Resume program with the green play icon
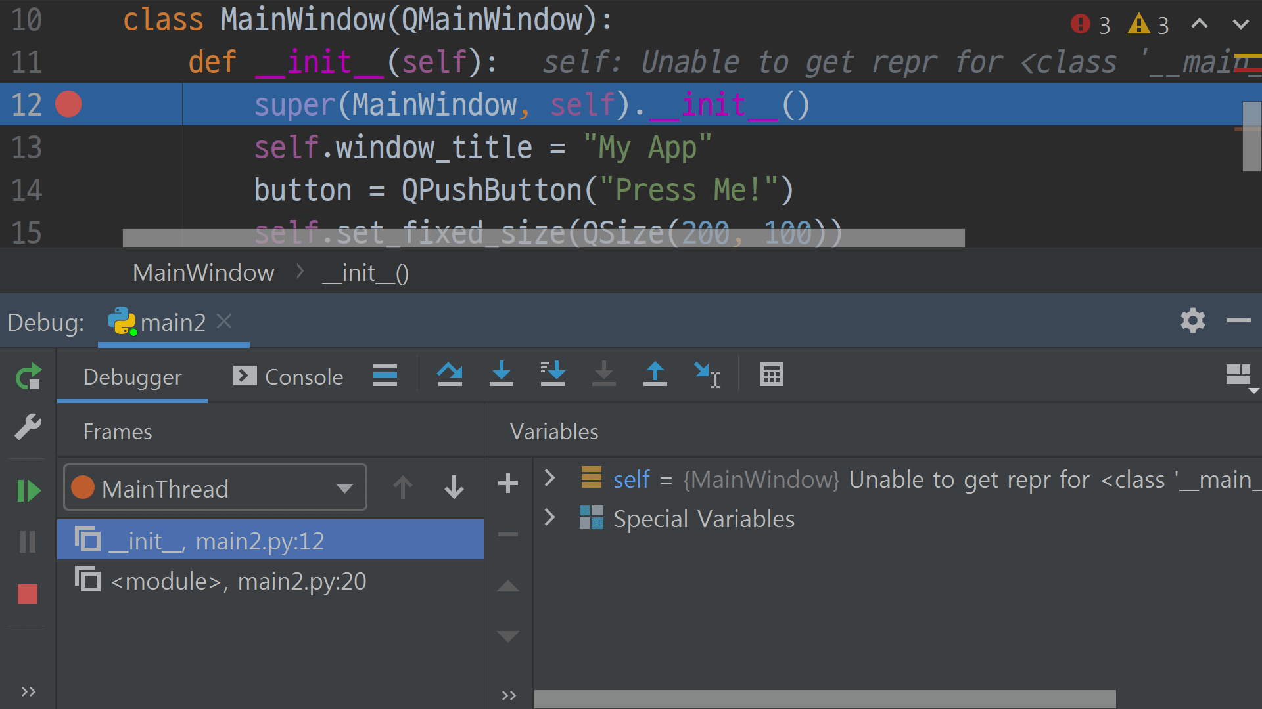Viewport: 1262px width, 709px height. tap(28, 490)
